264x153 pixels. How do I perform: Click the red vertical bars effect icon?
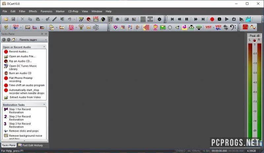coord(146,27)
